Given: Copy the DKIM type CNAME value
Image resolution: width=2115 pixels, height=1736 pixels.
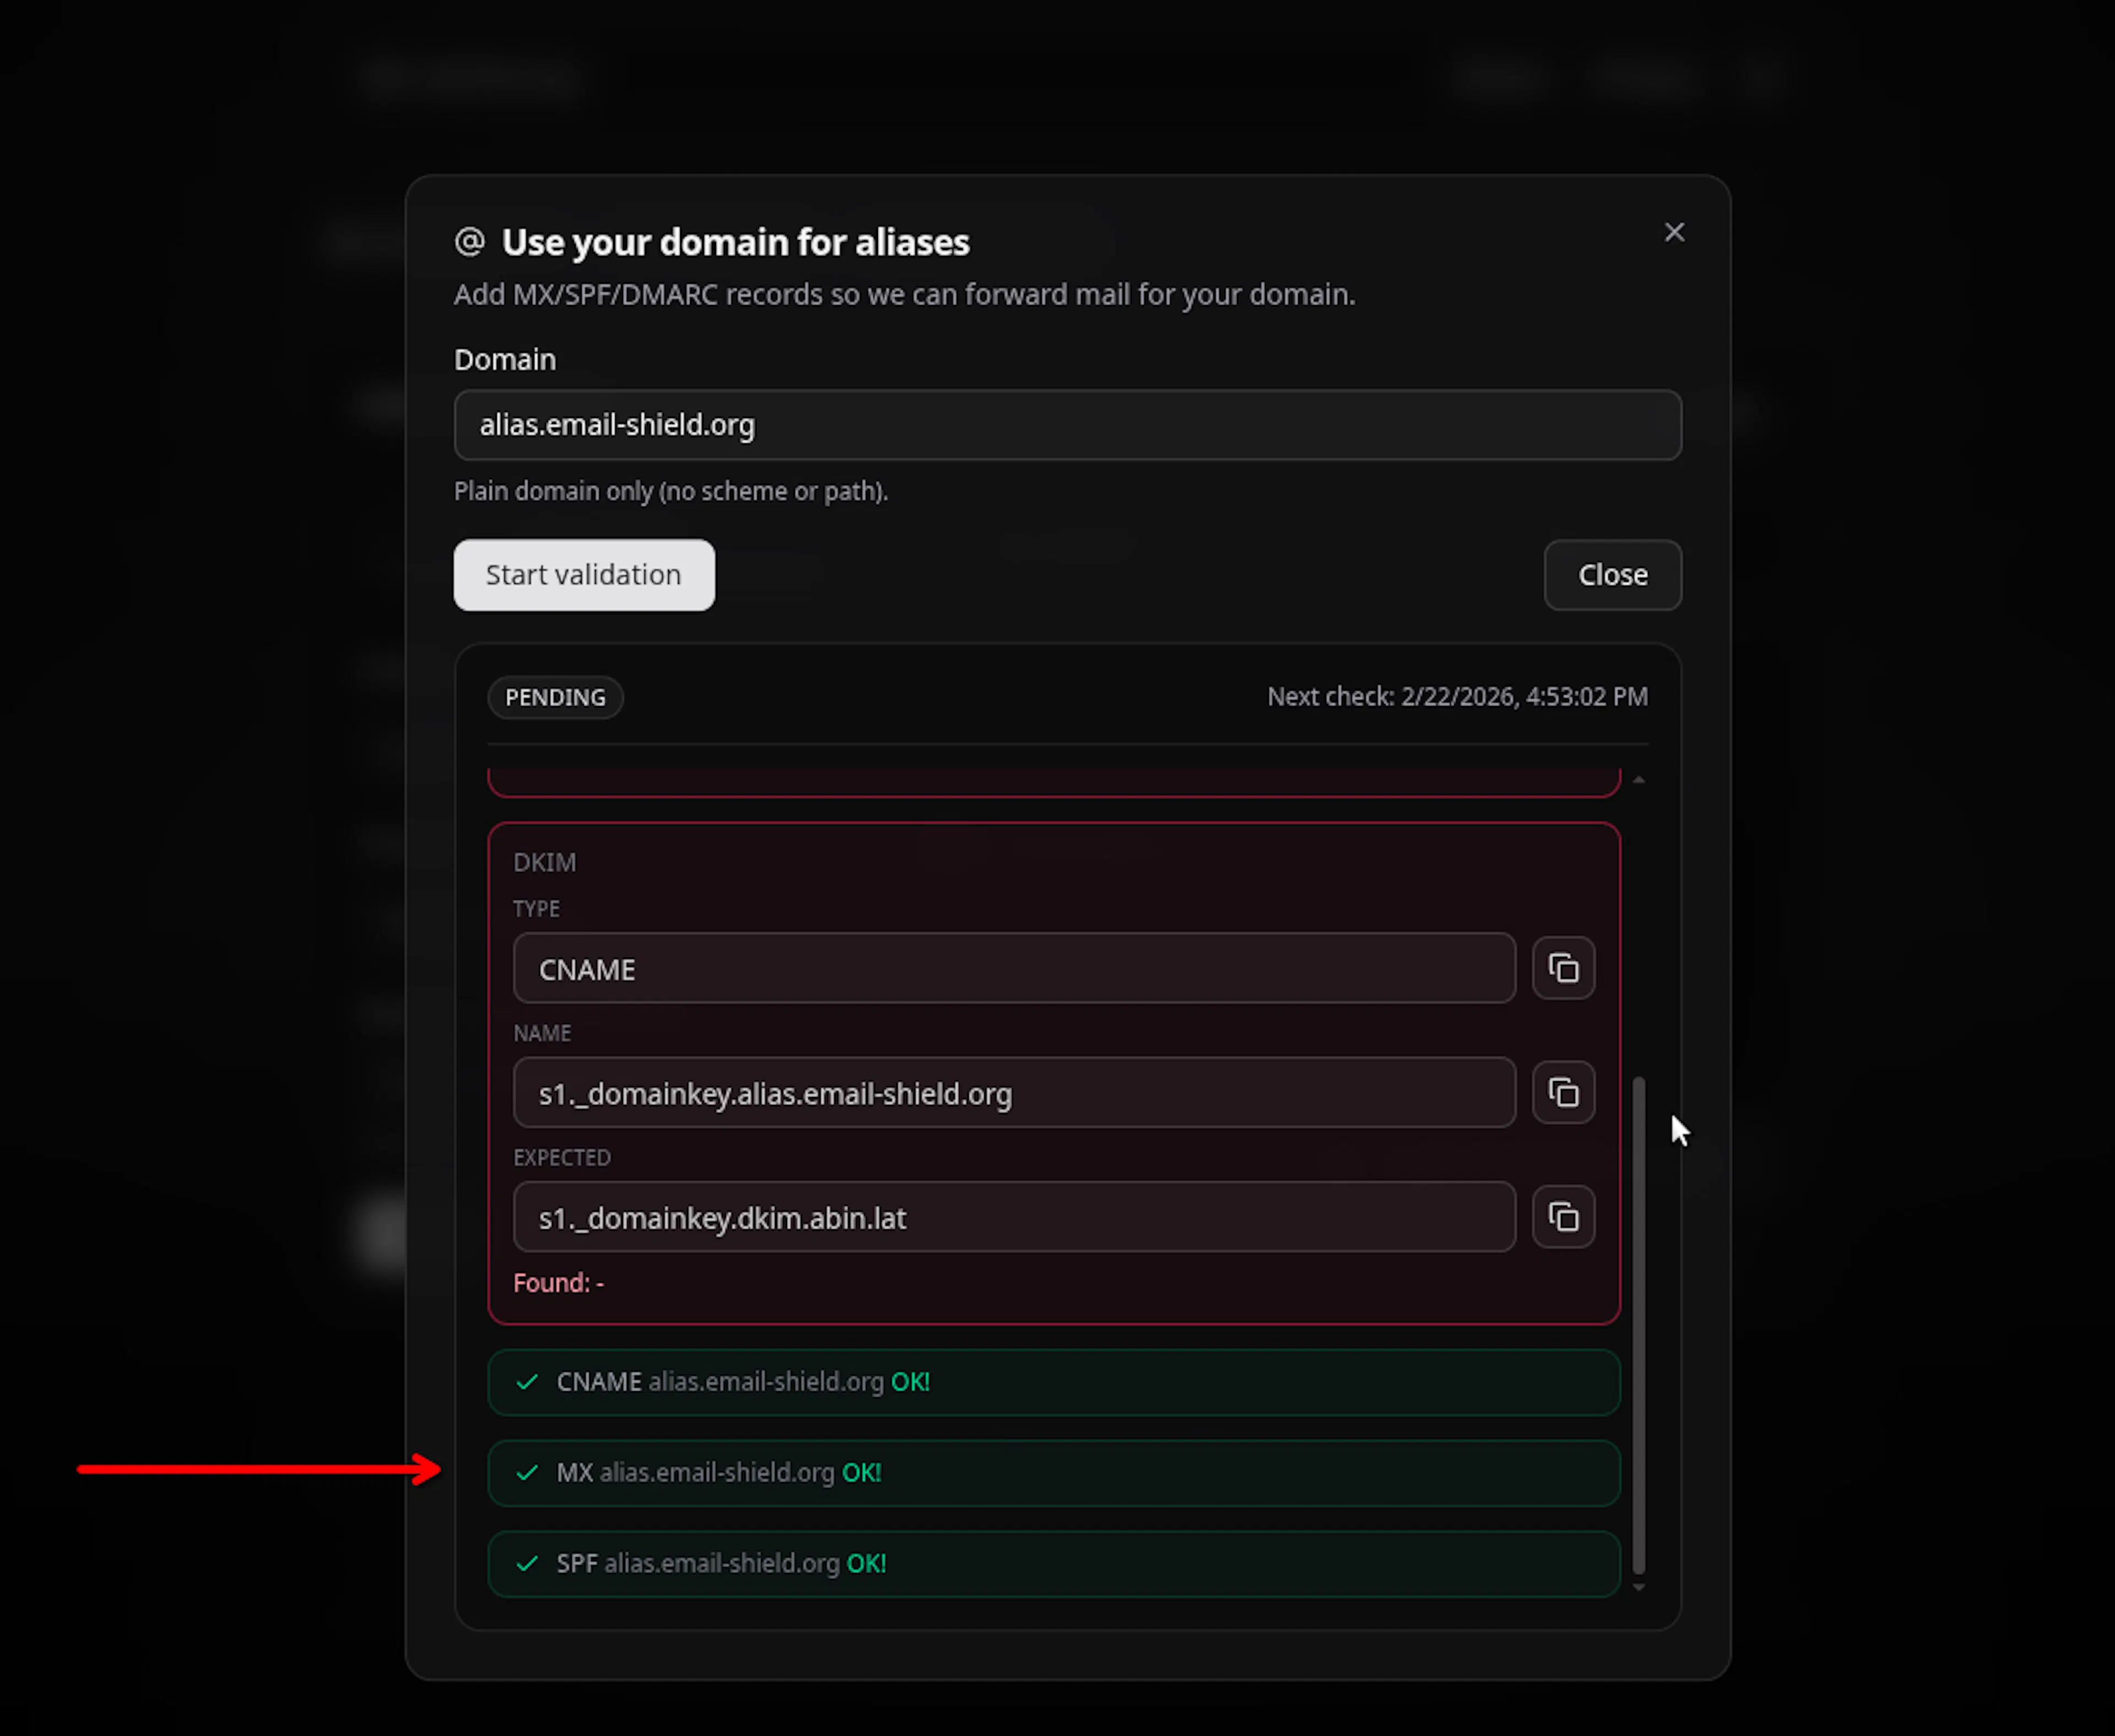Looking at the screenshot, I should click(x=1563, y=968).
